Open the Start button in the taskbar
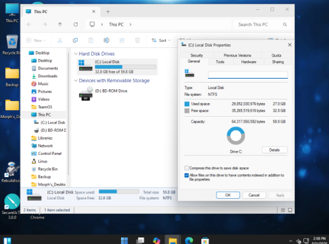Viewport: 329px width, 244px height. (124, 241)
